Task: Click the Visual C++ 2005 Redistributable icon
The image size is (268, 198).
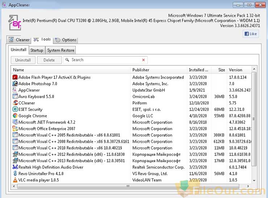Action: click(x=15, y=135)
